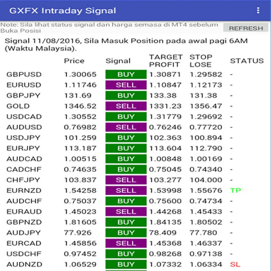Screen dimensions: 271x271
Task: Click EURCAD stop lose 1.46337
Action: [206, 243]
